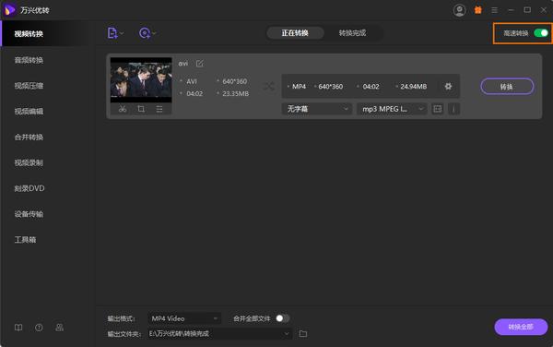Viewport: 553px width, 347px height.
Task: Browse output folder with folder icon
Action: click(303, 333)
